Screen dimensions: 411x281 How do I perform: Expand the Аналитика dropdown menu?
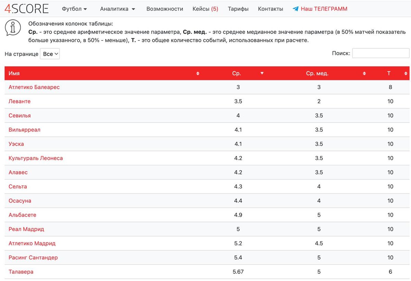click(117, 9)
